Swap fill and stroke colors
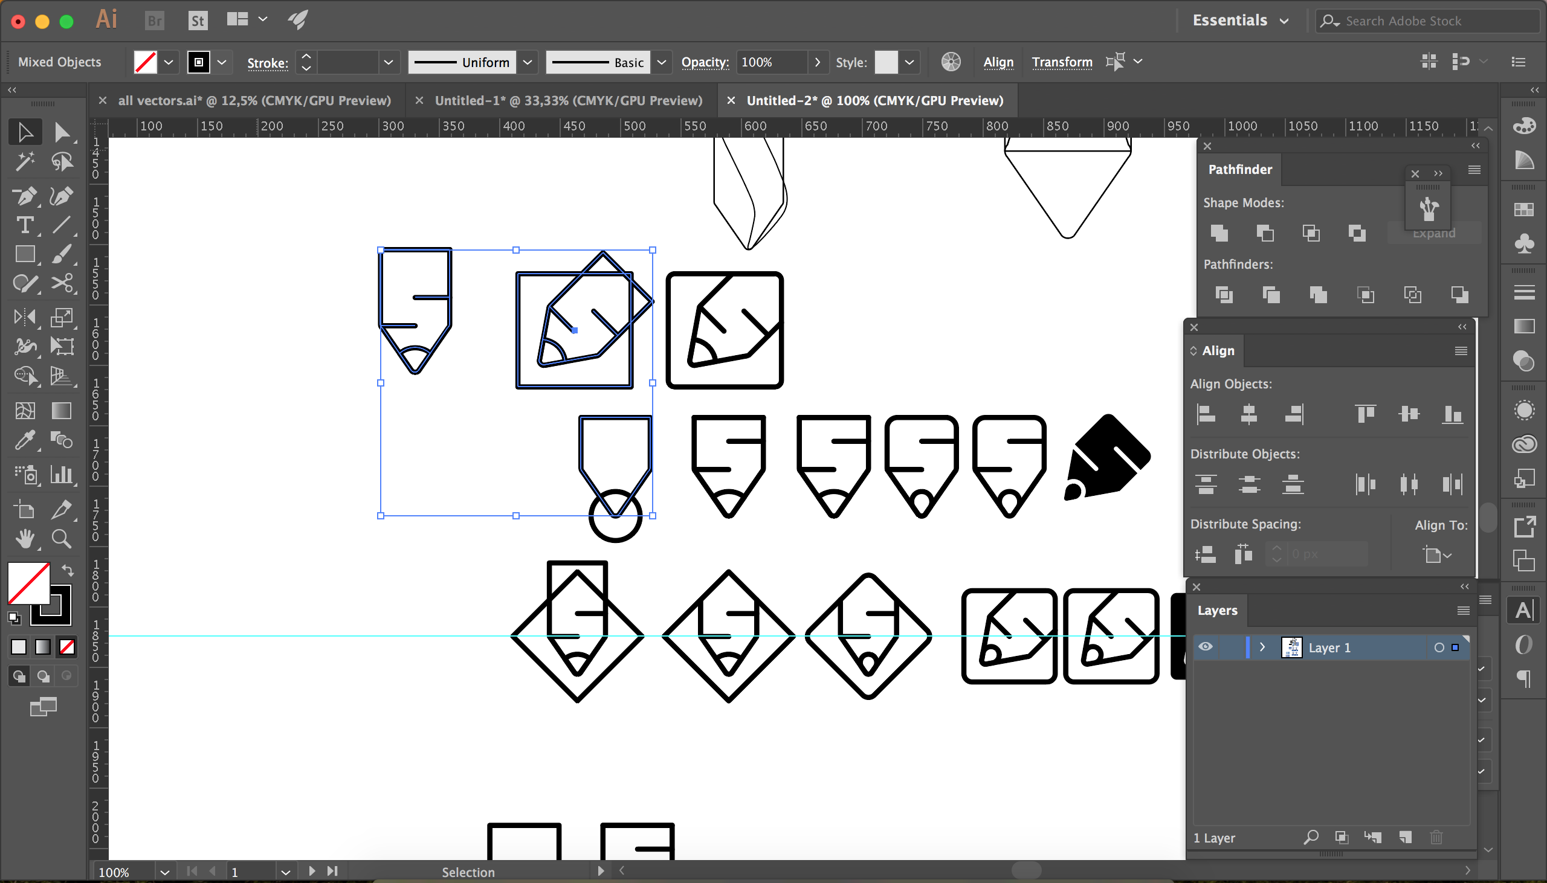 click(x=68, y=571)
